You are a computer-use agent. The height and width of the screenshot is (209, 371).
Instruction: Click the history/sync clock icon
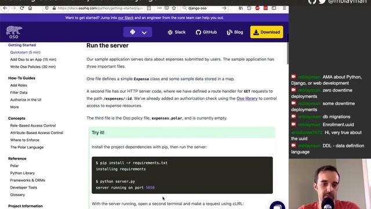point(249,8)
